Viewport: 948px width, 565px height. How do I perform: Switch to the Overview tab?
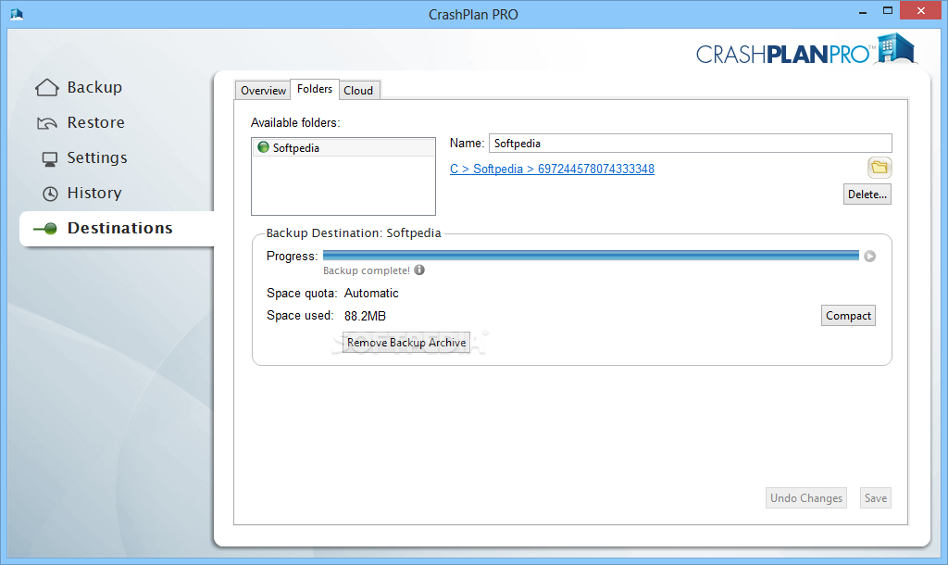tap(263, 90)
